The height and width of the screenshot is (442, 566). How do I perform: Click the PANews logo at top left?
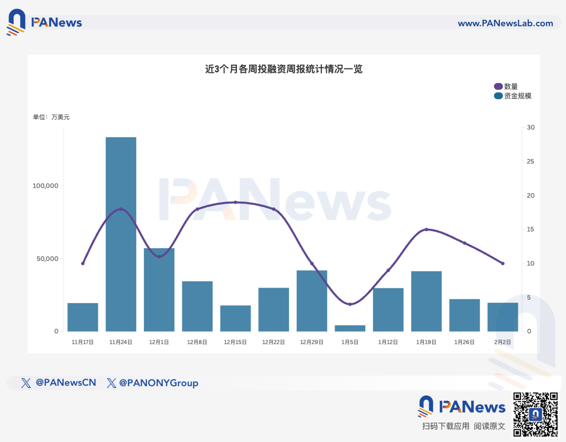44,22
